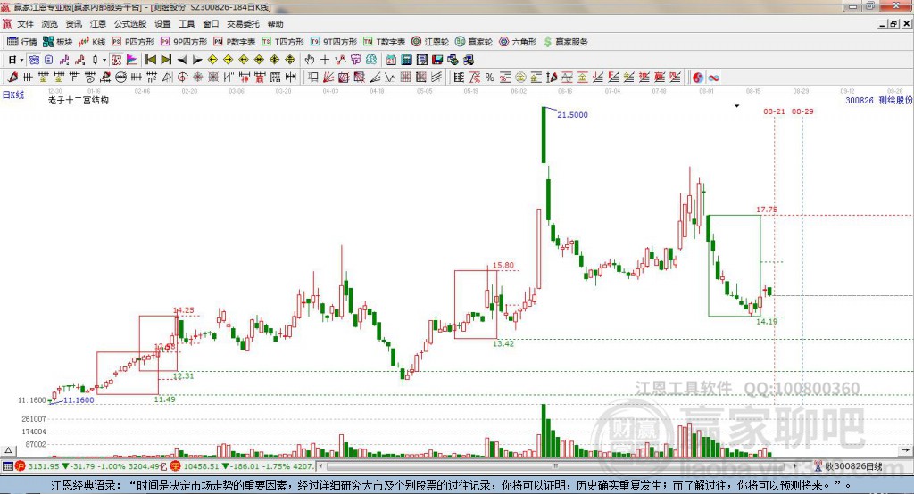
Task: Click the black left arrow icon
Action: [x=182, y=60]
